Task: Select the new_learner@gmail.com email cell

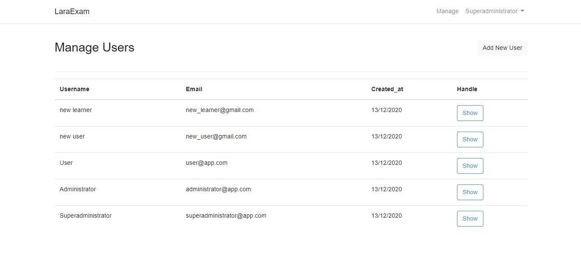Action: coord(220,110)
